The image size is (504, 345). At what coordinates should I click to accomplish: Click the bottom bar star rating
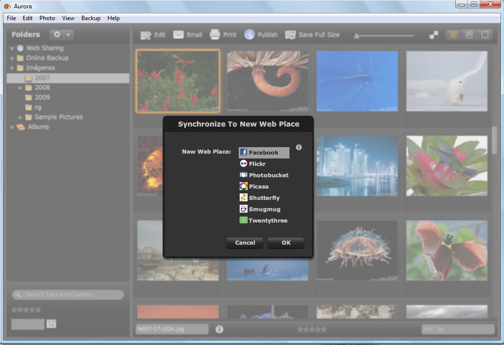coord(312,329)
